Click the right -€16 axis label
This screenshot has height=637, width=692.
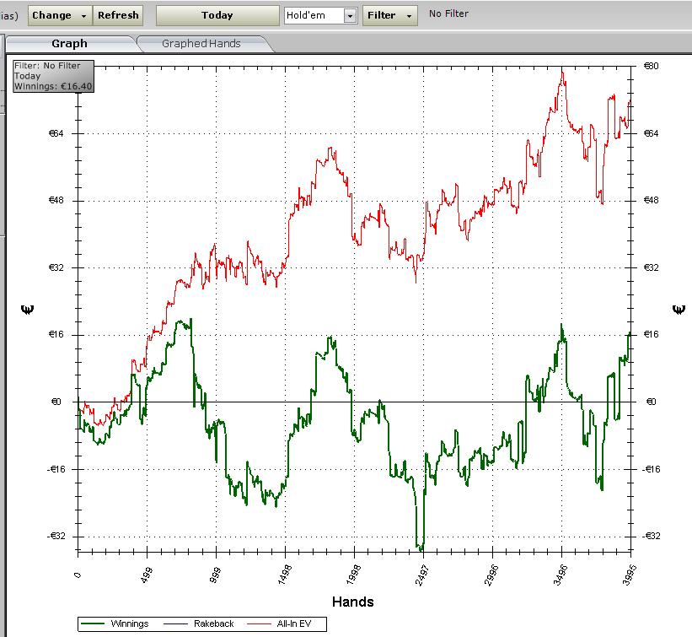click(x=652, y=469)
